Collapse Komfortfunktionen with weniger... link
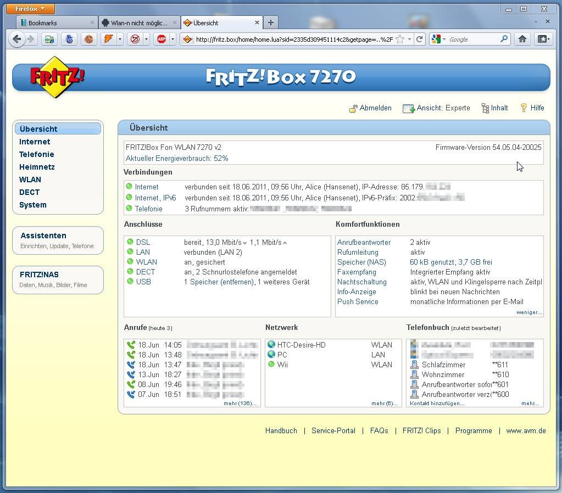 point(528,312)
